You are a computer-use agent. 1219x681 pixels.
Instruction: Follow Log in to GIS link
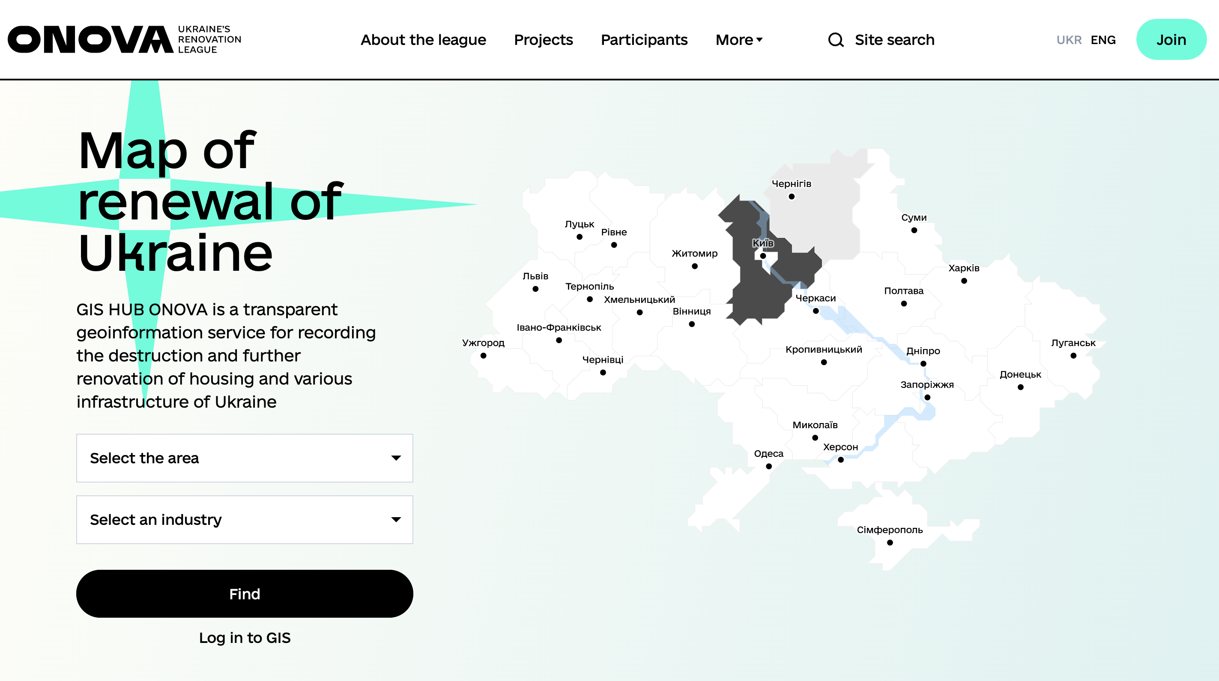245,637
